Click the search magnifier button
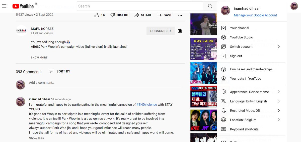This screenshot has height=142, width=301. pyautogui.click(x=210, y=6)
